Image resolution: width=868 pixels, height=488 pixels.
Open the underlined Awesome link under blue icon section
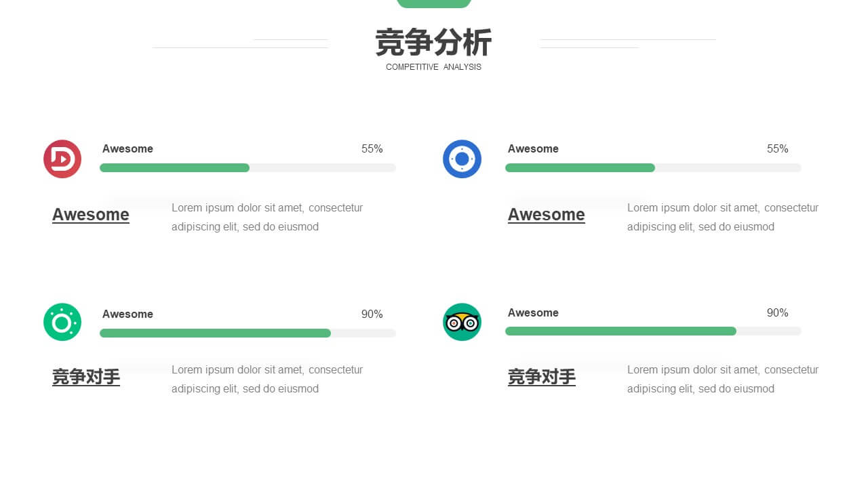pos(547,215)
